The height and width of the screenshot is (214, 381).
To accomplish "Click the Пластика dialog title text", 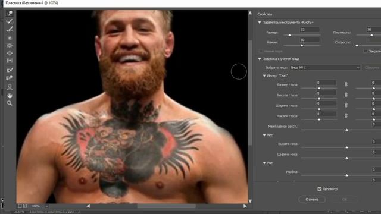I will (32, 3).
